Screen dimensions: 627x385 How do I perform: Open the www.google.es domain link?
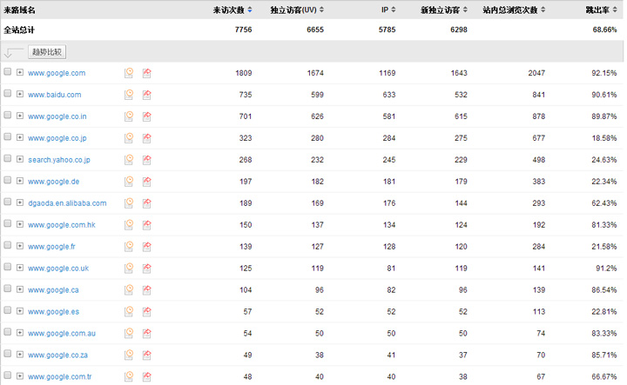tap(54, 312)
